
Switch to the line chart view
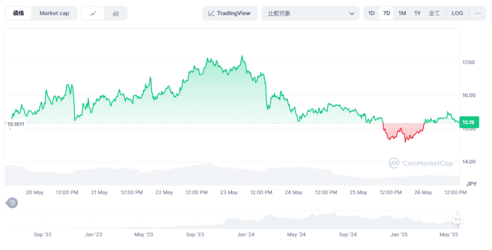click(93, 13)
